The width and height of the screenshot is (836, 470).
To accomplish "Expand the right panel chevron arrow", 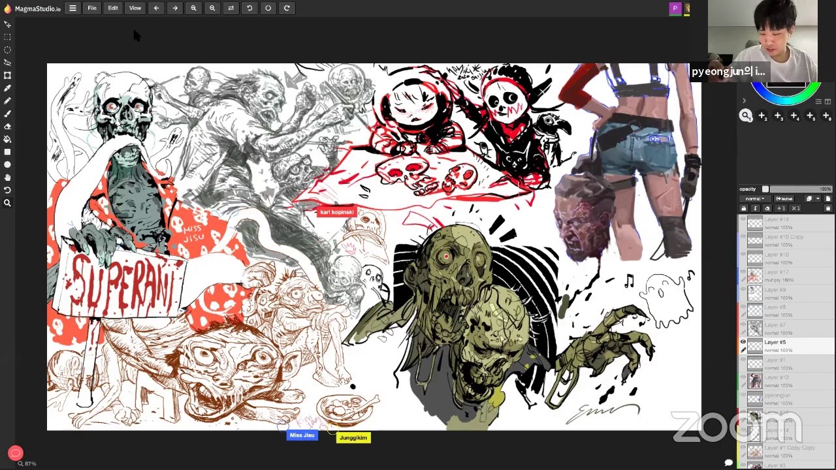I will click(743, 101).
